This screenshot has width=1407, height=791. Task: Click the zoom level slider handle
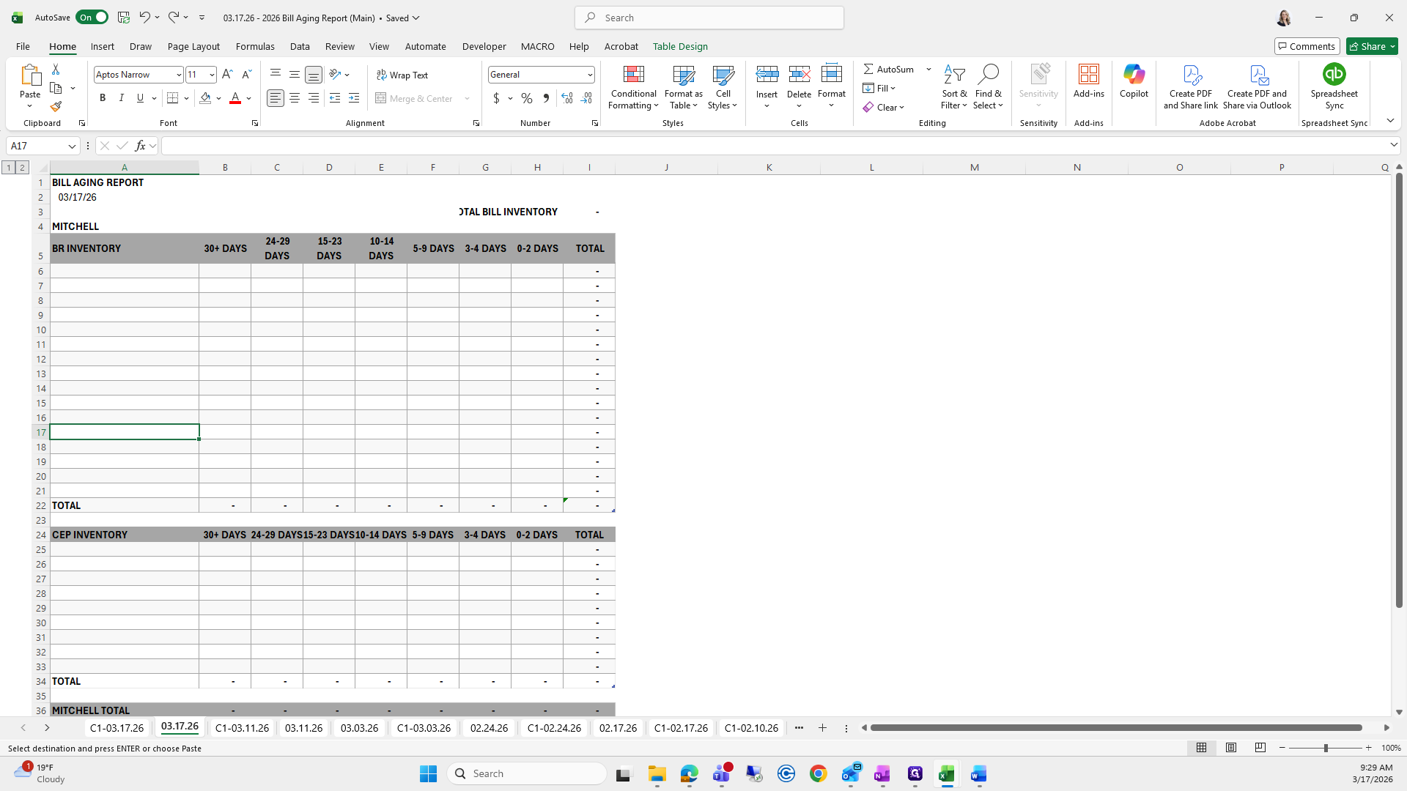point(1325,748)
